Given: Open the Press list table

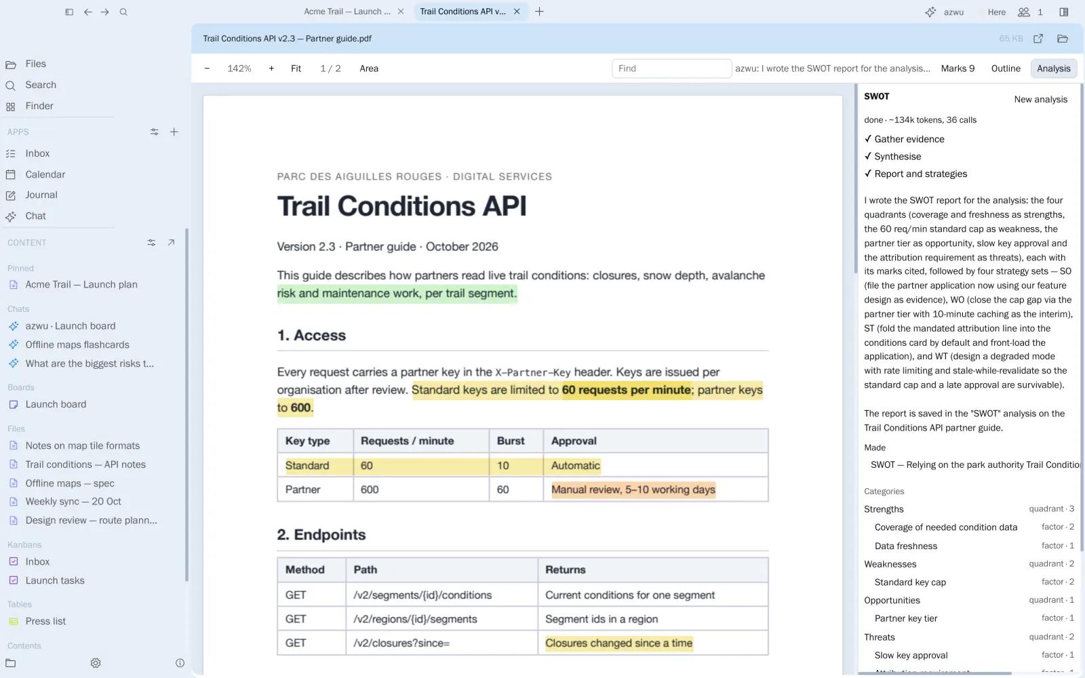Looking at the screenshot, I should point(45,622).
